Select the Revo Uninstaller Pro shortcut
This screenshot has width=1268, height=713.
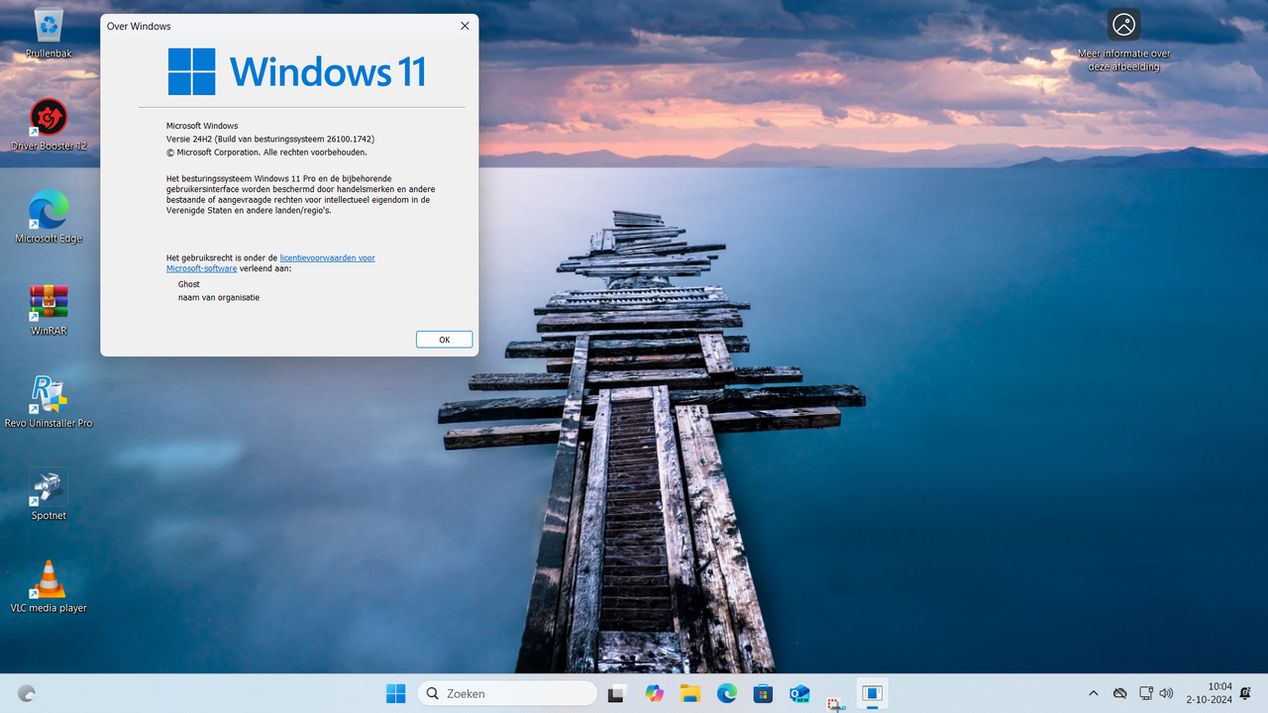[x=49, y=403]
